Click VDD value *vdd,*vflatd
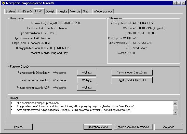The height and width of the screenshot is (134, 187). coord(140,48)
